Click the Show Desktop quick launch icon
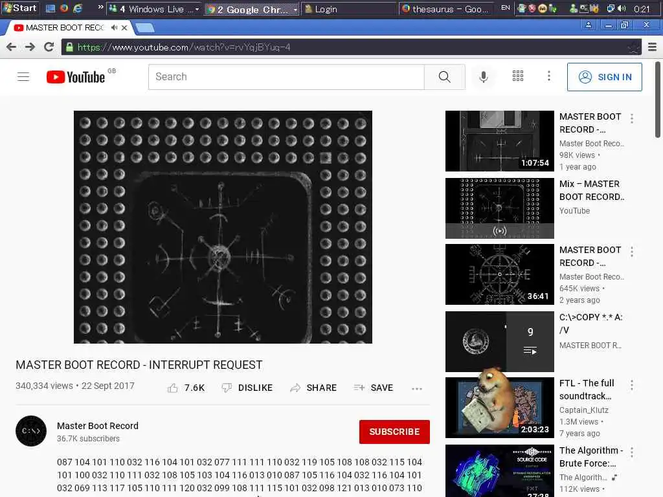This screenshot has height=497, width=663. (51, 8)
